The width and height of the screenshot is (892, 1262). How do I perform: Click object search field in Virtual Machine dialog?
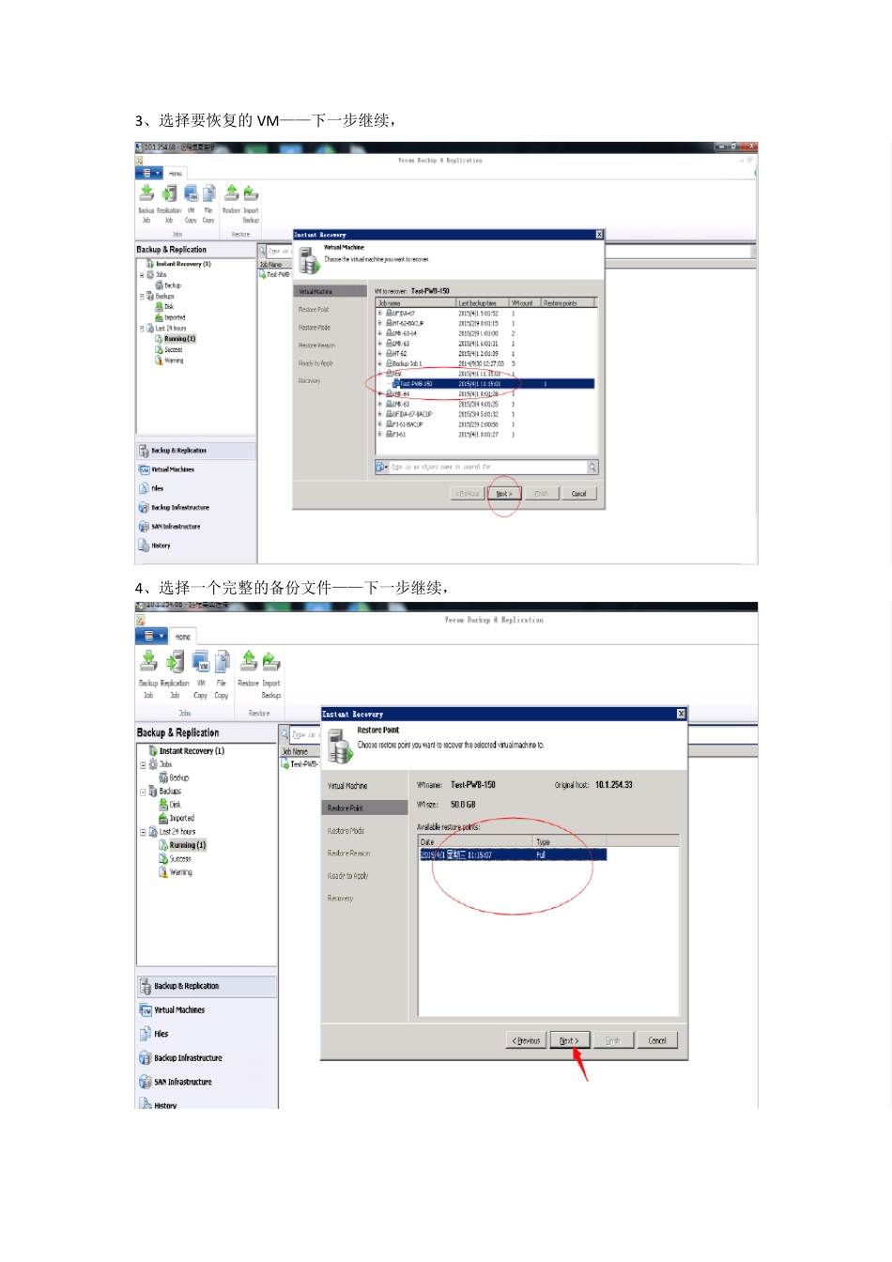[487, 467]
